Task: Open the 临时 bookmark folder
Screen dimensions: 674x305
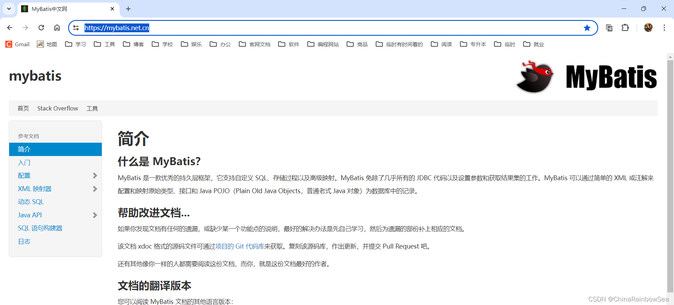Action: pyautogui.click(x=505, y=44)
